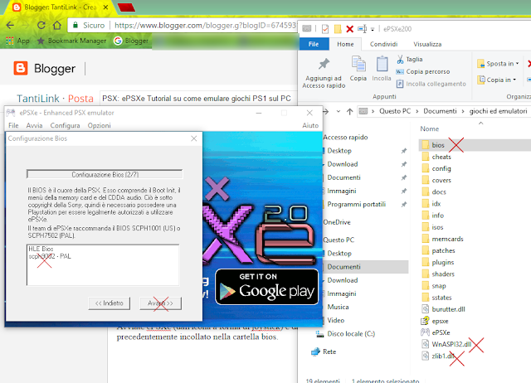Select ePSXe joystick executable

click(x=436, y=332)
